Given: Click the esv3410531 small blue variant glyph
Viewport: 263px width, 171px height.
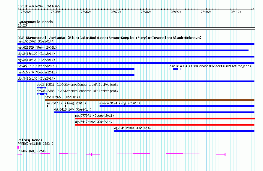Looking at the screenshot, I should click(41, 88).
